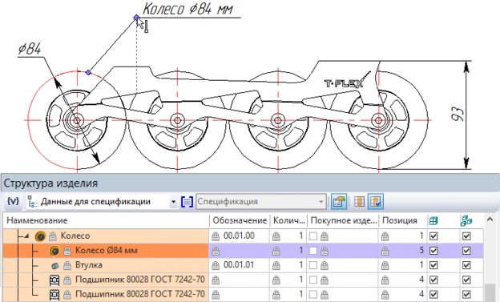Click the checked table columns icon
Screen dimensions: 500x302
click(x=375, y=202)
